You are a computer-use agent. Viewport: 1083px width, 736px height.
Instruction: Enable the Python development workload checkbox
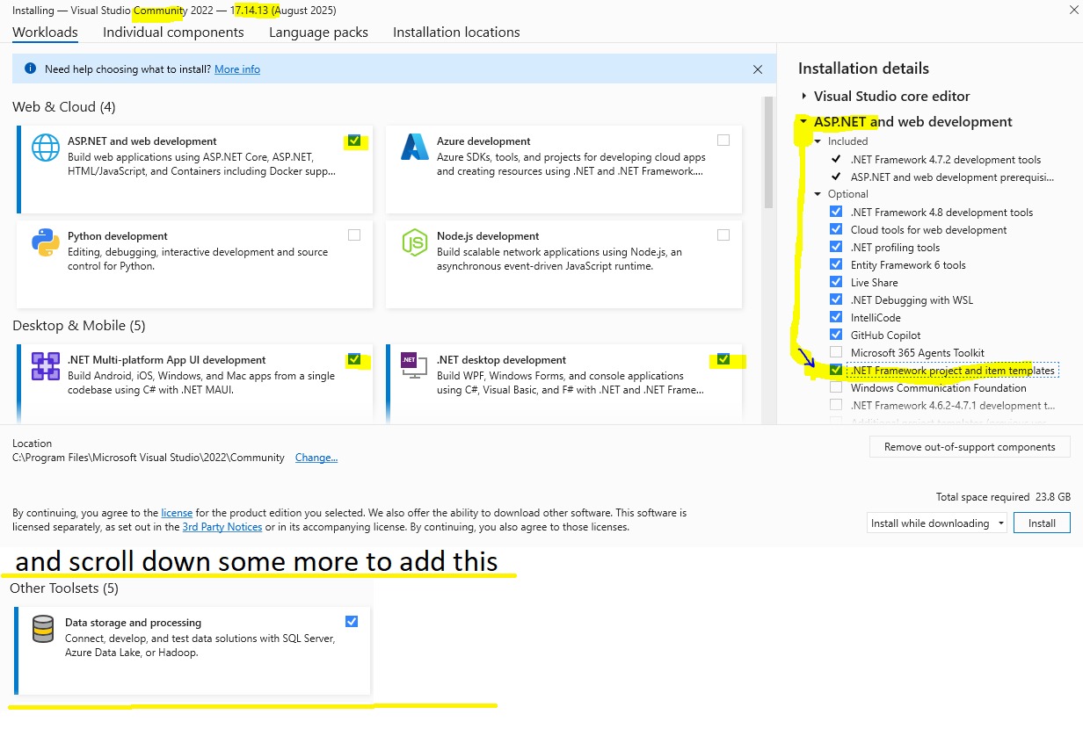point(353,235)
